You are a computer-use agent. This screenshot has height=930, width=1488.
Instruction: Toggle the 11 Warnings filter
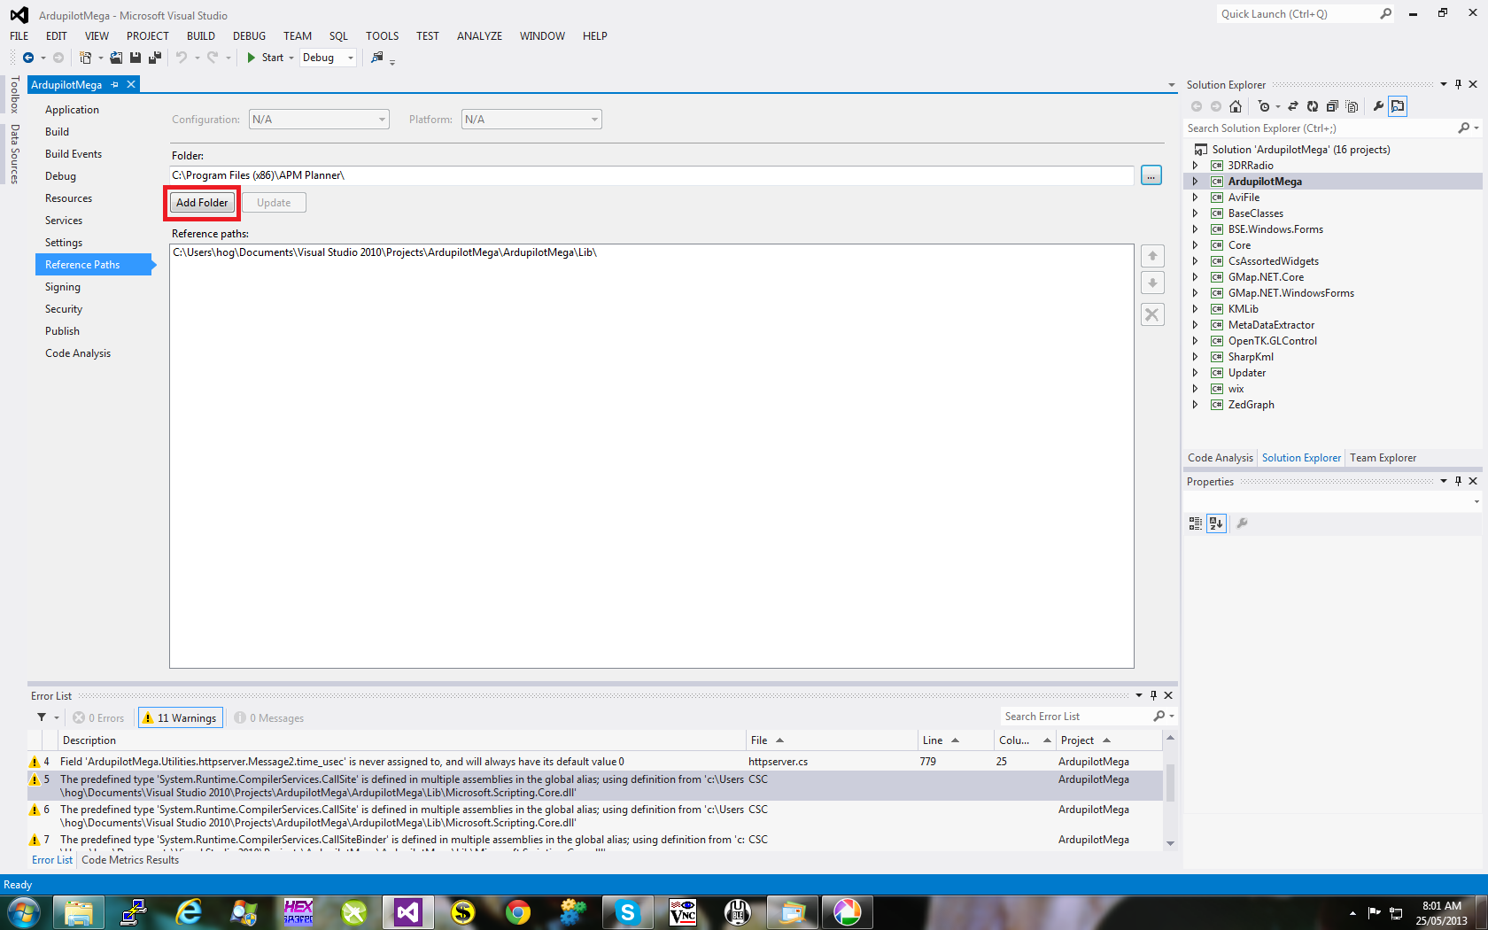coord(180,717)
